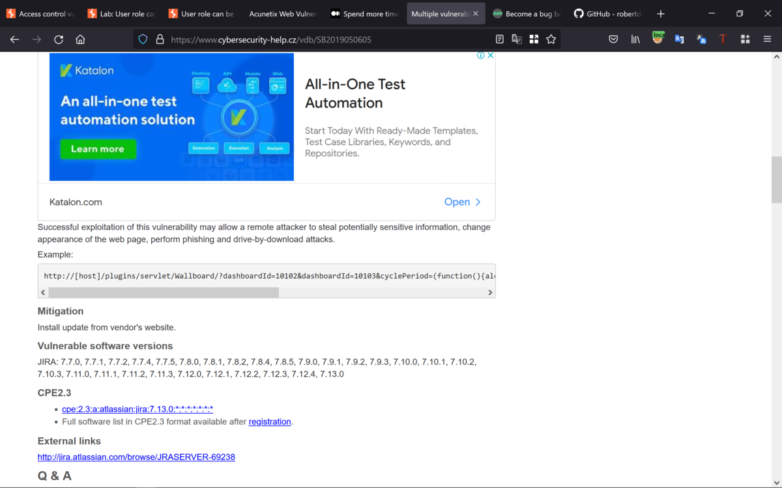The width and height of the screenshot is (782, 488).
Task: Open the Japanese translate extension icon
Action: point(701,40)
